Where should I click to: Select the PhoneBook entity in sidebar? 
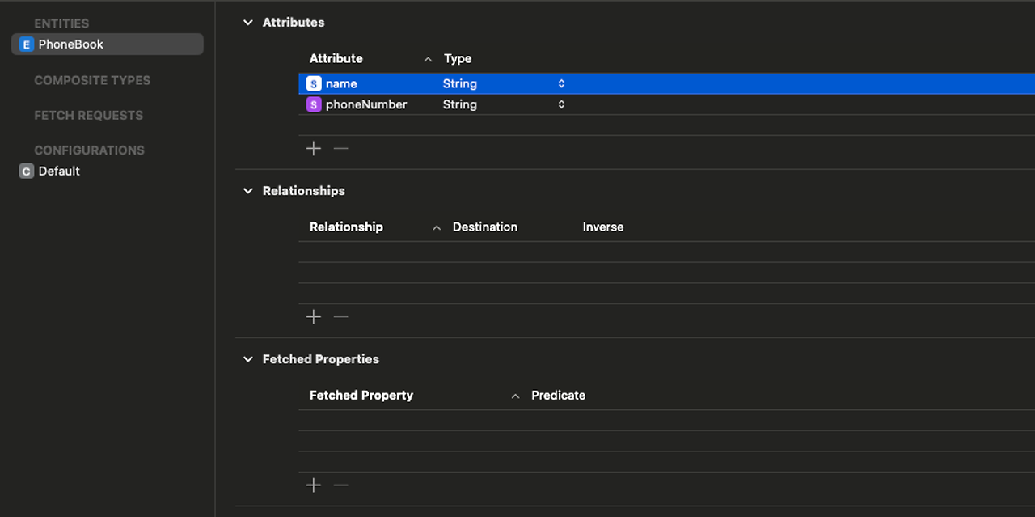point(108,44)
